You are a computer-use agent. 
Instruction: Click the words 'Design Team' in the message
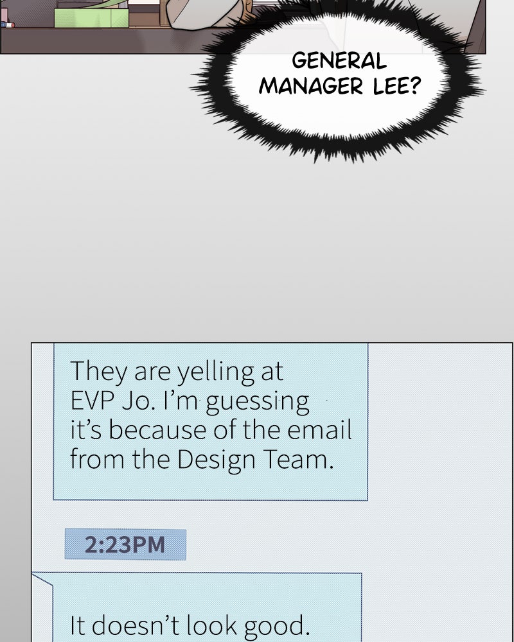(253, 460)
